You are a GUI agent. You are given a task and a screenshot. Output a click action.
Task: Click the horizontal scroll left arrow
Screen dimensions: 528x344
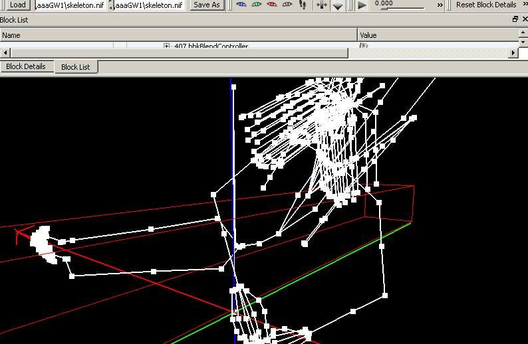[5, 52]
